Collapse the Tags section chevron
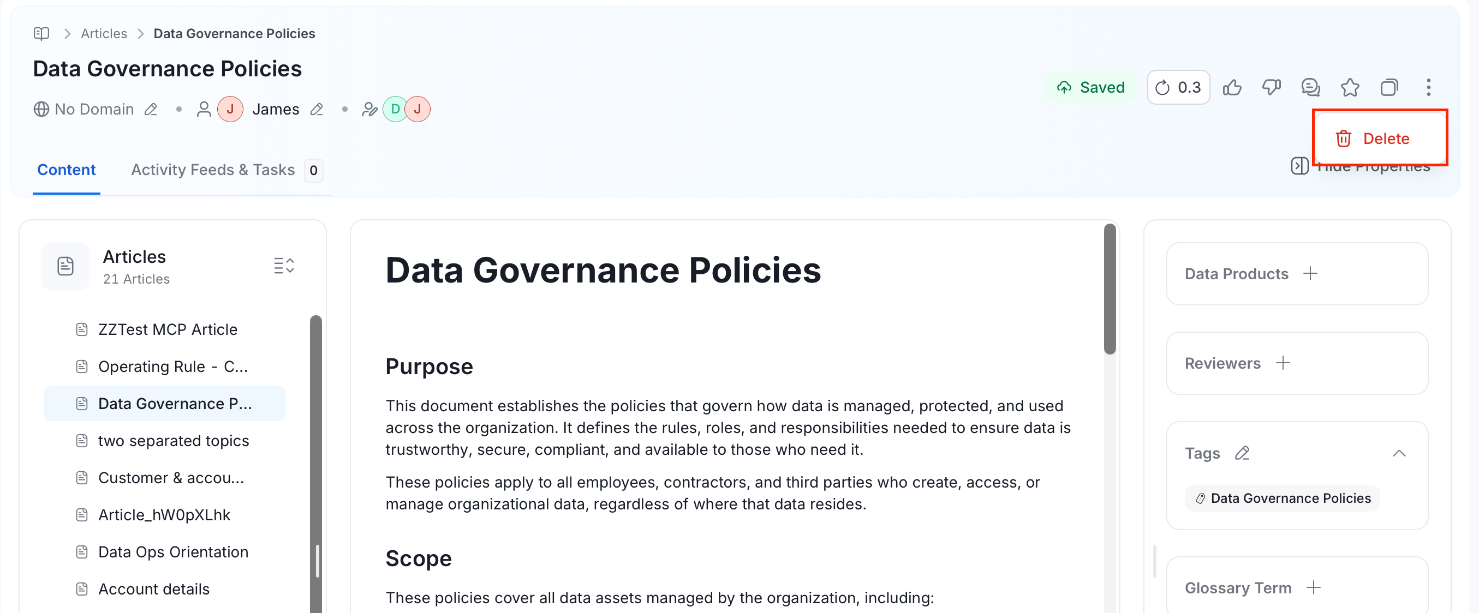The height and width of the screenshot is (613, 1479). tap(1399, 453)
